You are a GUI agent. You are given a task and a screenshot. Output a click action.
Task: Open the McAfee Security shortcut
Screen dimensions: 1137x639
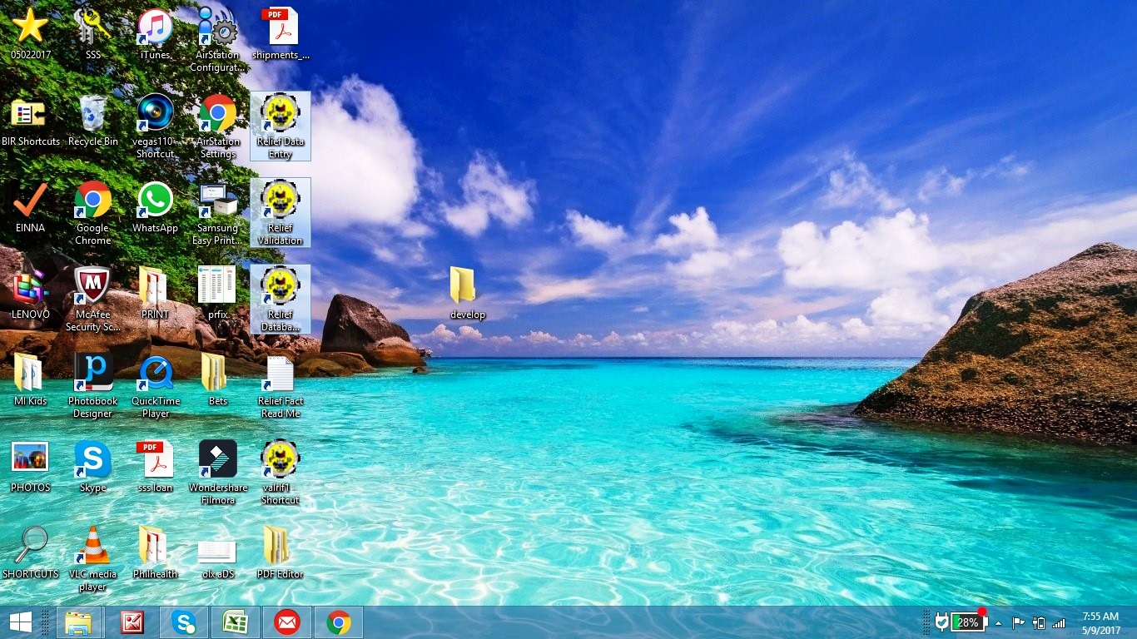(x=92, y=300)
